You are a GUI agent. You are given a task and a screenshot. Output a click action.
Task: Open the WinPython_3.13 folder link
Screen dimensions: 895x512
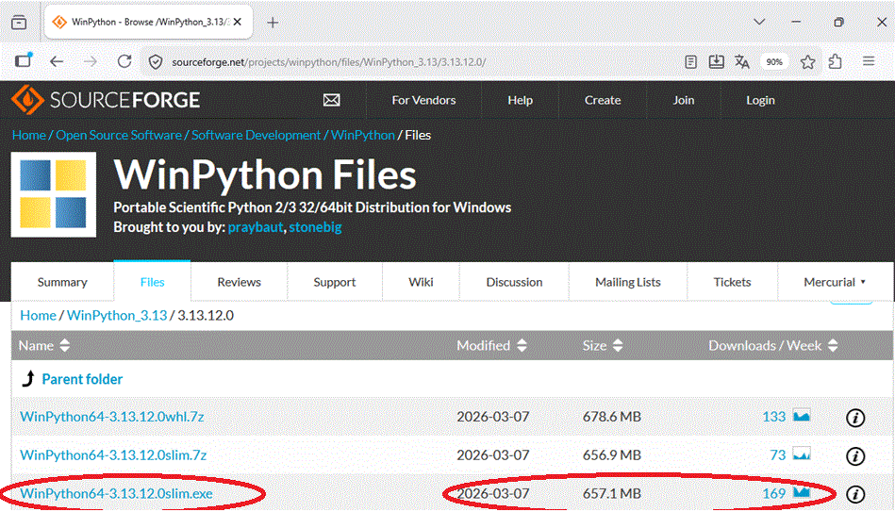coord(117,316)
